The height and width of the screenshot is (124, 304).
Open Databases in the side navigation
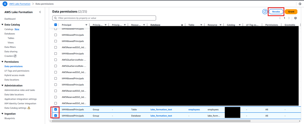[10, 34]
